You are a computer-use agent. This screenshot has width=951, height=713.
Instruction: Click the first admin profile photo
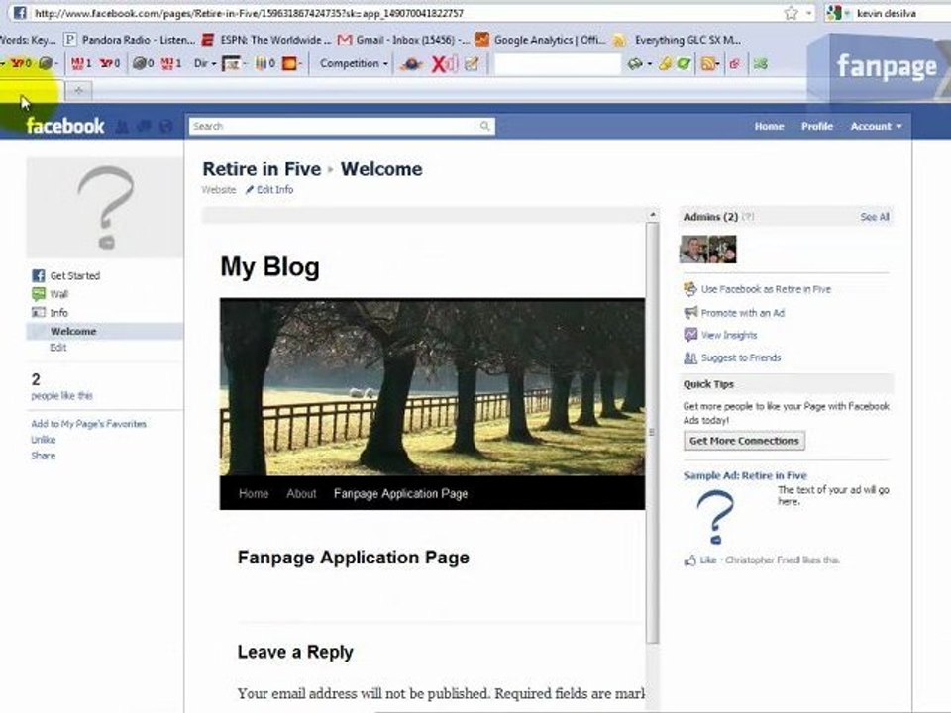click(x=693, y=250)
